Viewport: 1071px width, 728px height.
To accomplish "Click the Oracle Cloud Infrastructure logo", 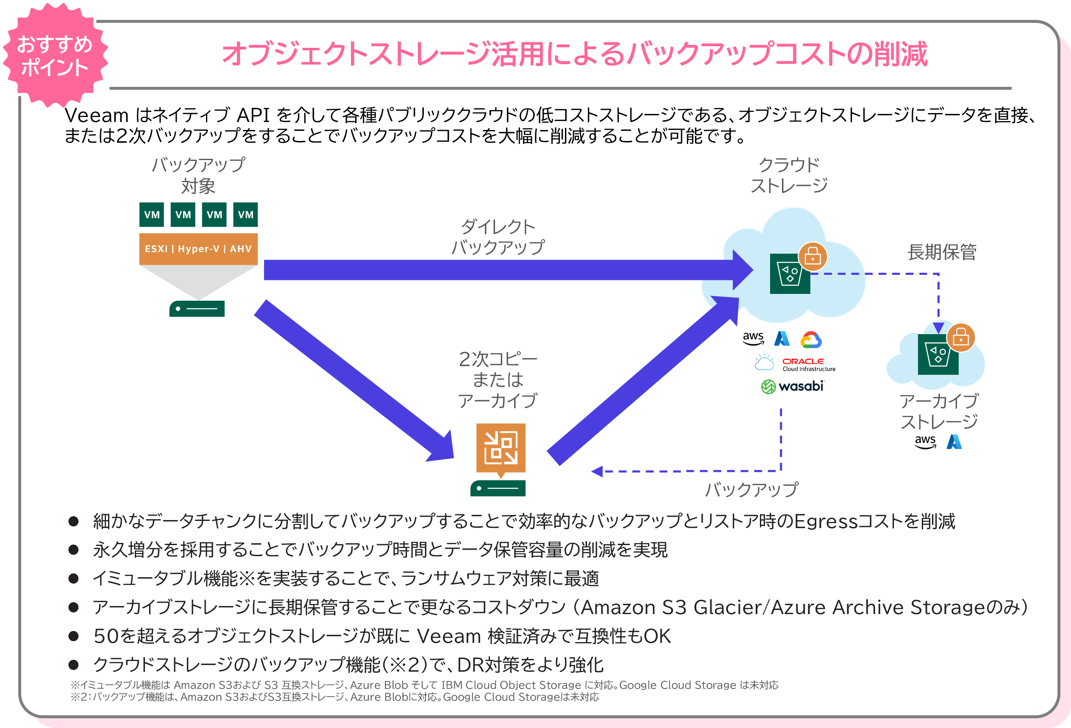I will point(809,364).
